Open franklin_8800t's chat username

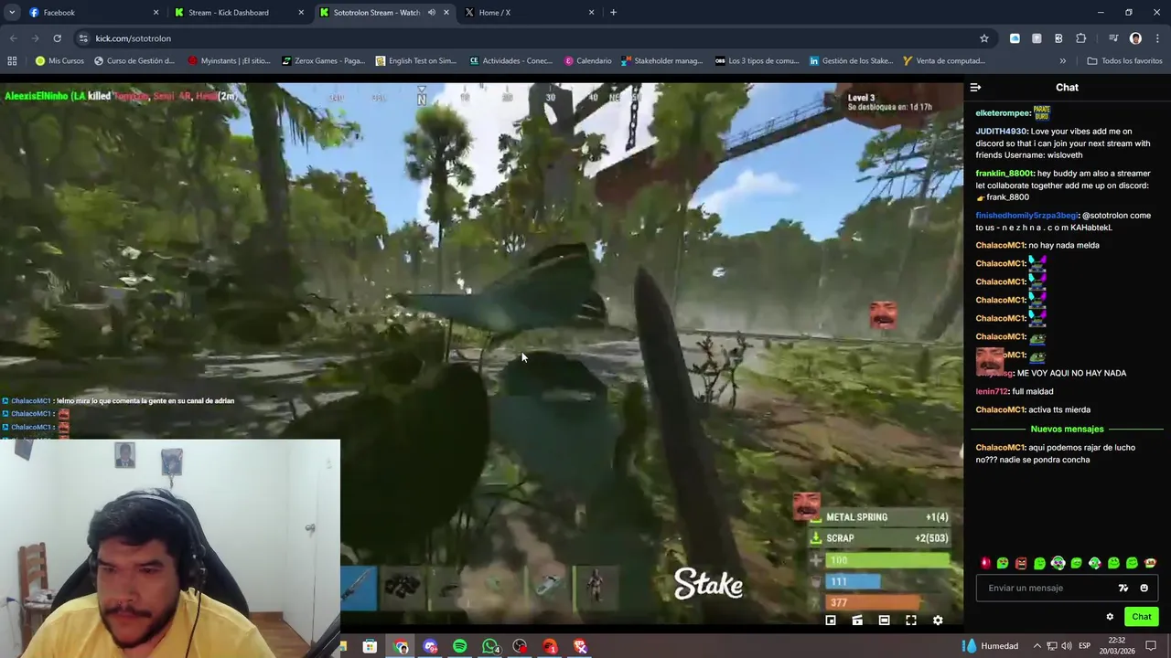(x=1004, y=174)
